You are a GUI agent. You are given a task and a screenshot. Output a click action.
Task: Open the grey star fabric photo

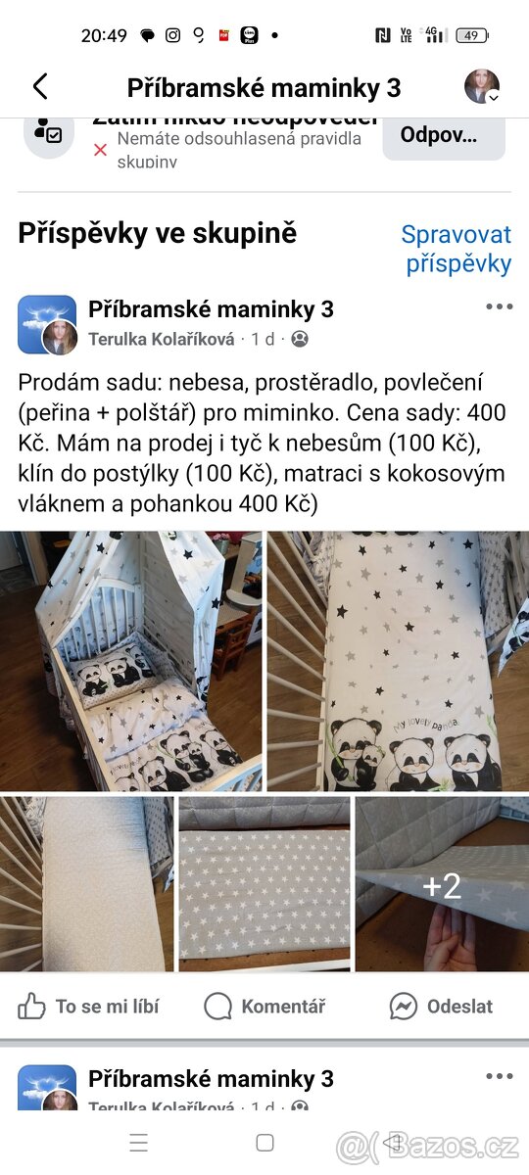[264, 883]
